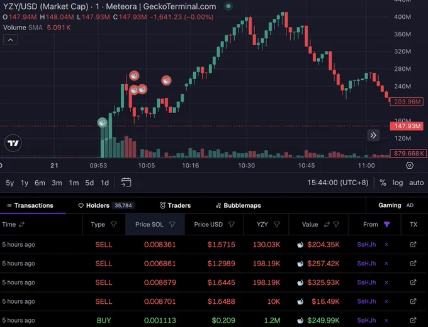Open the Value column filter
This screenshot has height=327, width=428.
coord(336,224)
